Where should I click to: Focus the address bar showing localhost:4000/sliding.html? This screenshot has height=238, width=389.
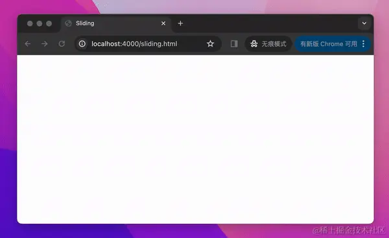pyautogui.click(x=148, y=44)
